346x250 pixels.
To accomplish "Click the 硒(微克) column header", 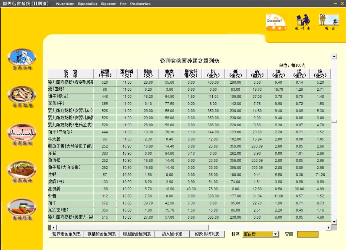I will point(257,74).
